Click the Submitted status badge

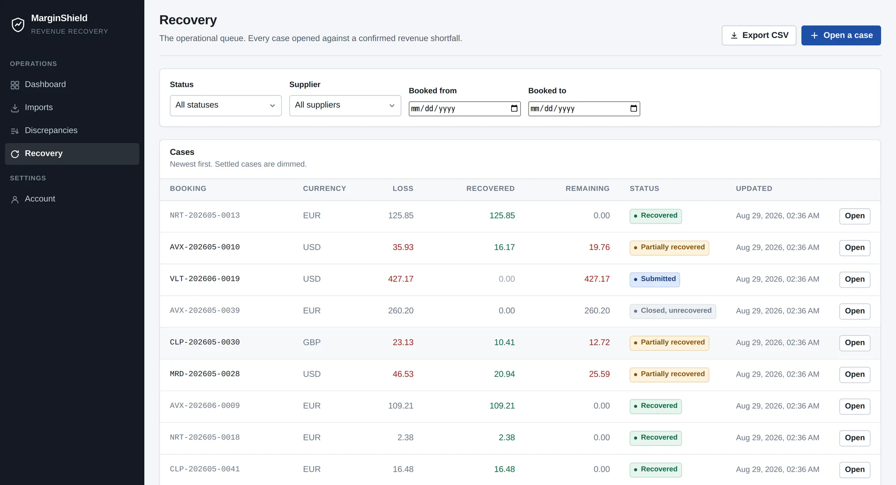(x=655, y=279)
